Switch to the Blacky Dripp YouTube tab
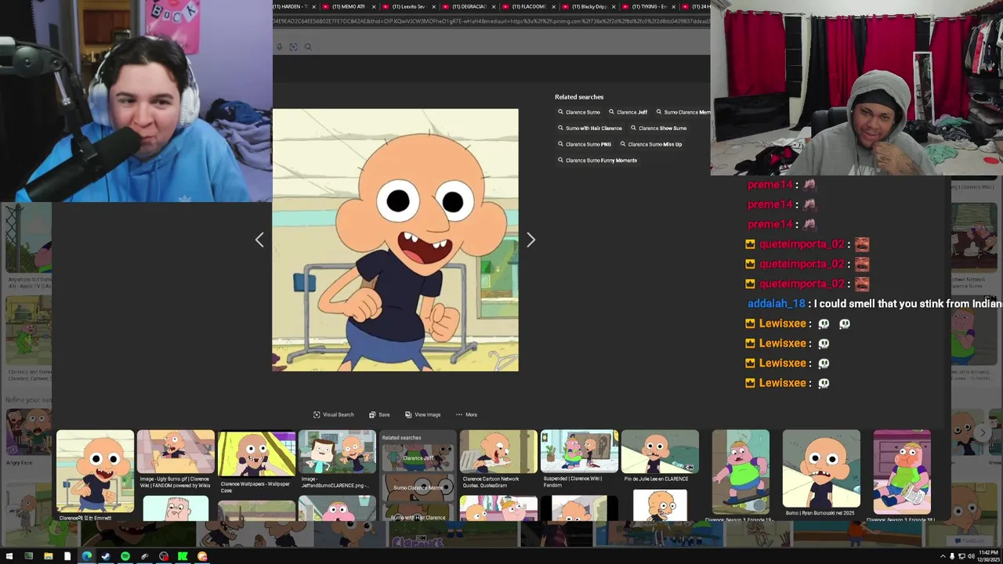1003x564 pixels. click(x=588, y=6)
